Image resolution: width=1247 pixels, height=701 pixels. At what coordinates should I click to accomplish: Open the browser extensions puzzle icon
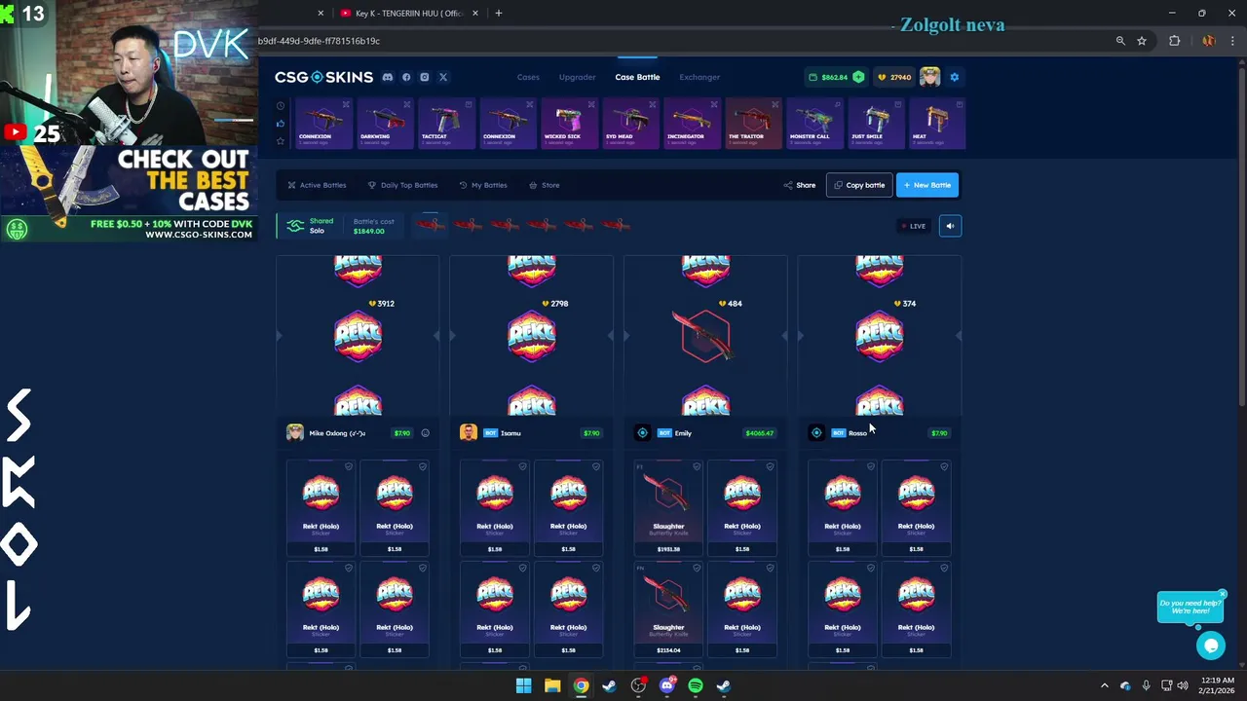(1174, 41)
